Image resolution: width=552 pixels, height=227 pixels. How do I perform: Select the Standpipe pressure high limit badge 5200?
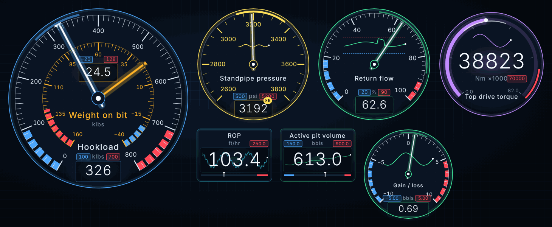pyautogui.click(x=268, y=96)
